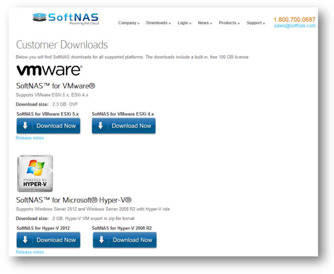Open the Support menu
The height and width of the screenshot is (274, 334).
[x=256, y=23]
